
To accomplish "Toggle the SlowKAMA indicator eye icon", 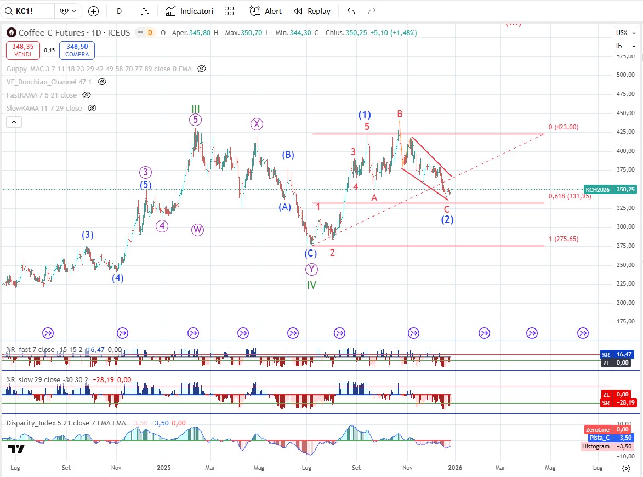I will click(x=92, y=108).
